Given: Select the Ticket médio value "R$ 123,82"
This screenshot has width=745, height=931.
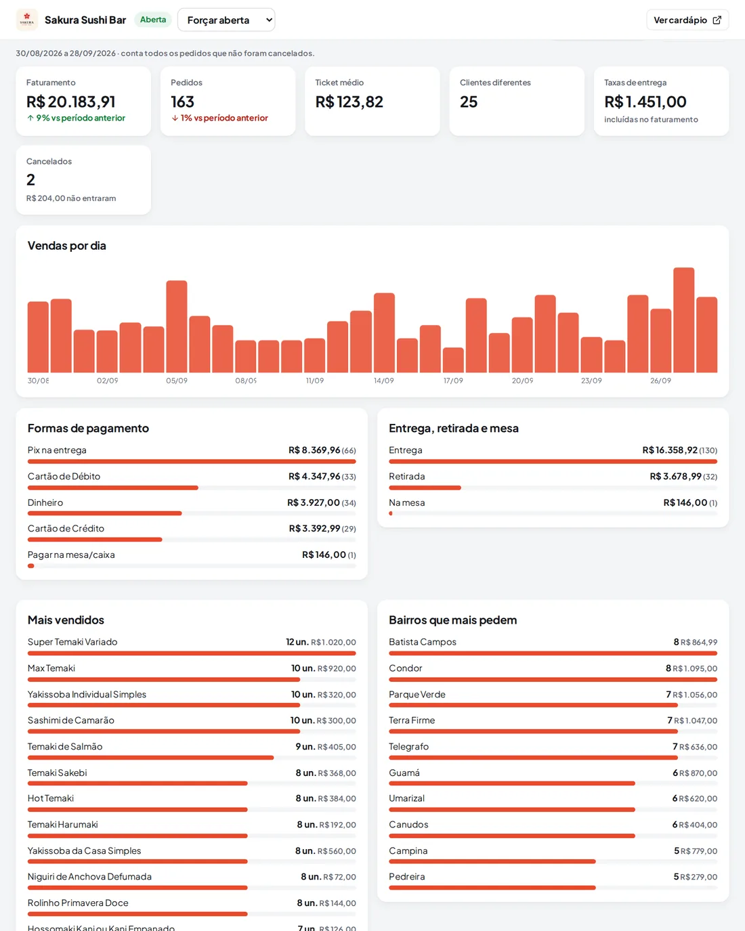Looking at the screenshot, I should coord(349,102).
